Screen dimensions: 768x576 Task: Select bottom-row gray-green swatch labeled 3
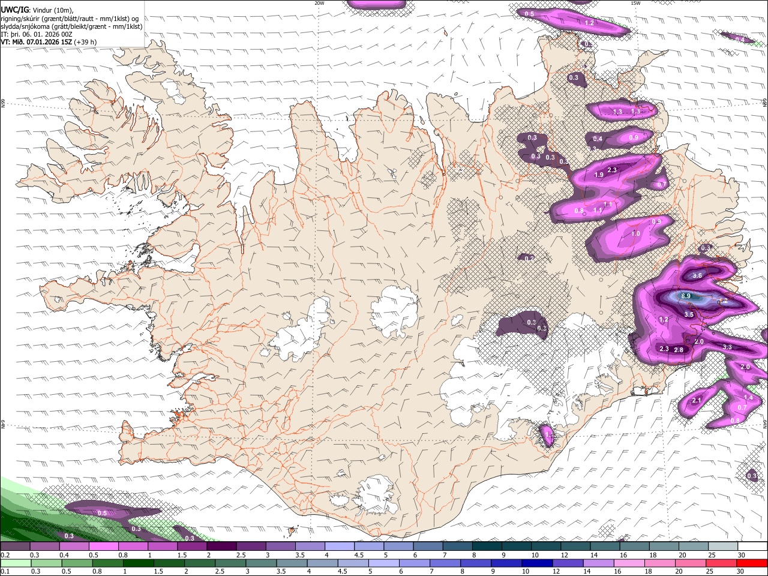261,563
